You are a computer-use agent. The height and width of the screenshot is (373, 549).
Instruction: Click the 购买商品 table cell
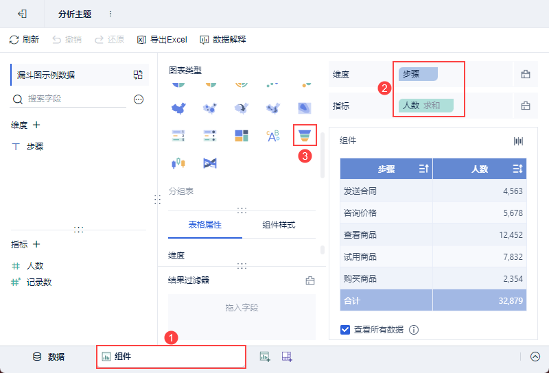(x=386, y=279)
